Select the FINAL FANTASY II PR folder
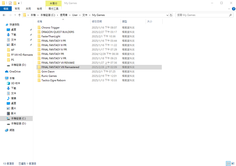236x166 pixels. pyautogui.click(x=54, y=41)
